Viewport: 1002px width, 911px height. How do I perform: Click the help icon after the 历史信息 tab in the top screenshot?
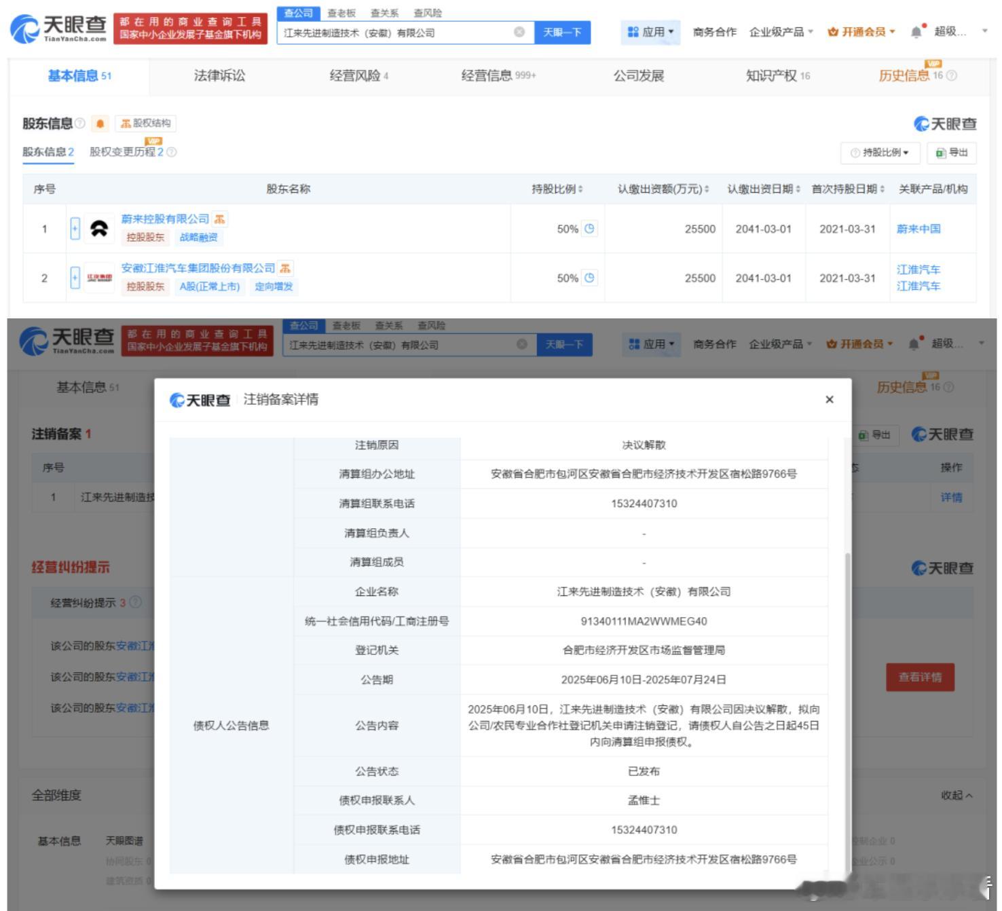(952, 75)
